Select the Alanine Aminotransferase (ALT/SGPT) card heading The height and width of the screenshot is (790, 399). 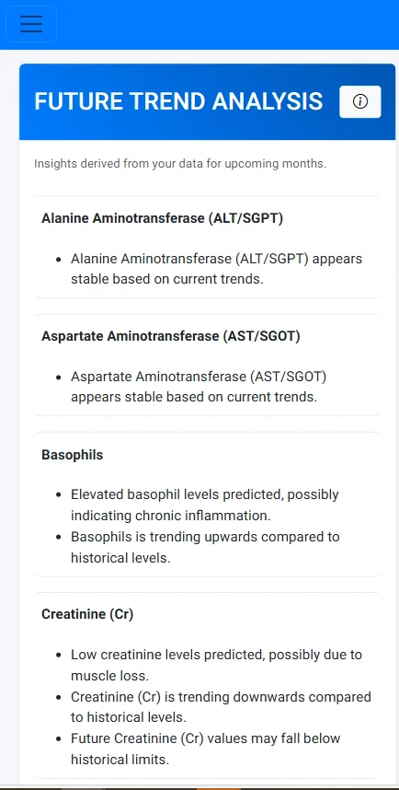162,218
